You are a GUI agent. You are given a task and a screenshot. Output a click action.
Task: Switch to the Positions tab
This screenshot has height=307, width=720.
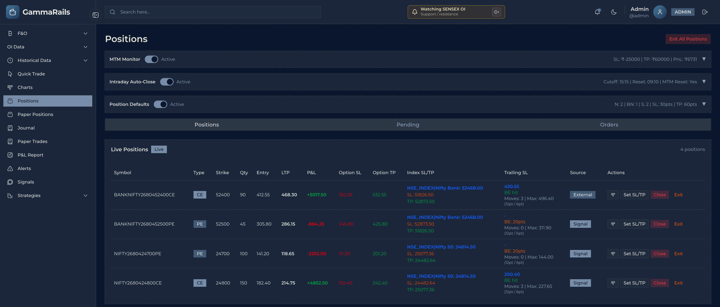(x=207, y=125)
